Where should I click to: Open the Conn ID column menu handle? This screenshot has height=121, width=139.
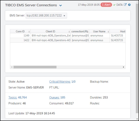pos(29,31)
